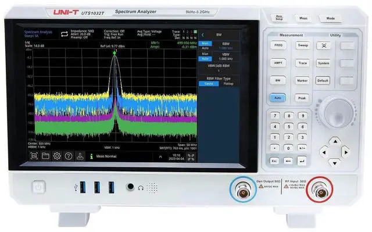
Task: Tap the Meas Setup key
Action: (x=279, y=18)
